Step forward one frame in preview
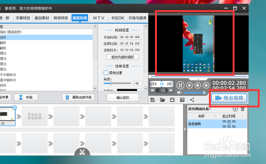 pyautogui.click(x=206, y=85)
